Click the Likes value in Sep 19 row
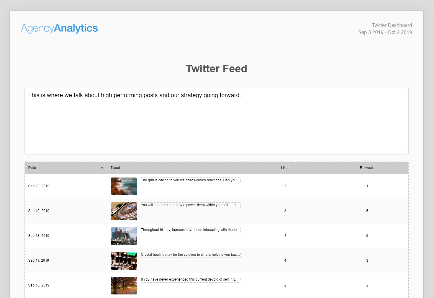434x298 pixels. coord(285,211)
